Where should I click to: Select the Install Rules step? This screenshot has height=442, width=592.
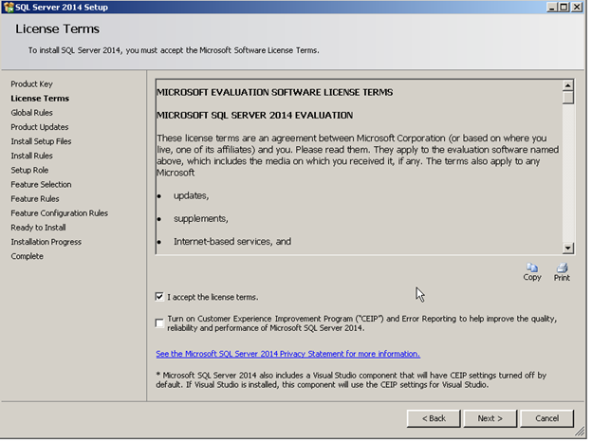[x=31, y=157]
